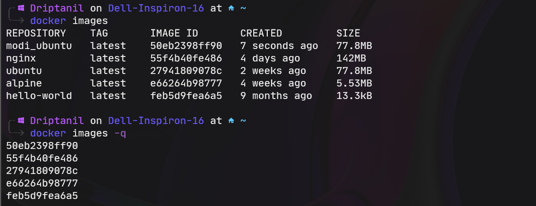Click the home icon in the first prompt
Image resolution: width=536 pixels, height=206 pixels.
(x=231, y=8)
